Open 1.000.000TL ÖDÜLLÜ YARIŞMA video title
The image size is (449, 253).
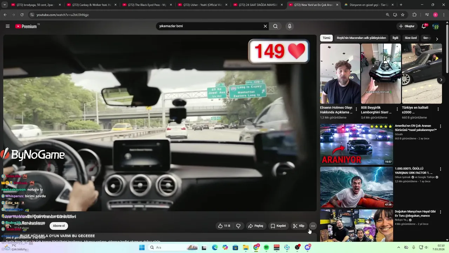point(414,171)
